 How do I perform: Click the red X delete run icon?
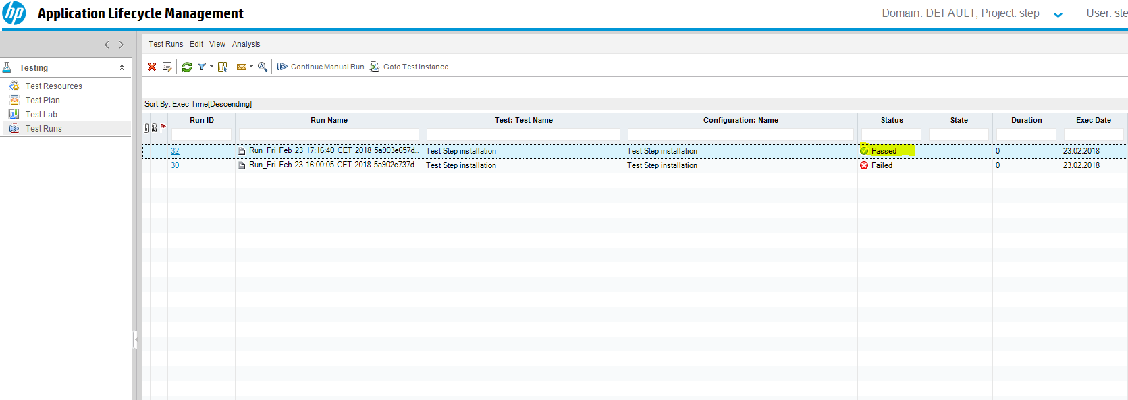[152, 67]
